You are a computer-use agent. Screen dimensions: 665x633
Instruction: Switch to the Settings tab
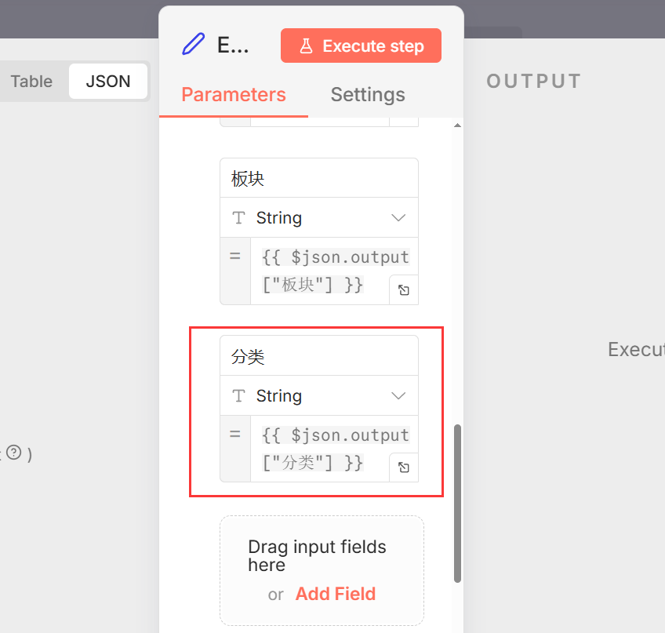[x=368, y=95]
